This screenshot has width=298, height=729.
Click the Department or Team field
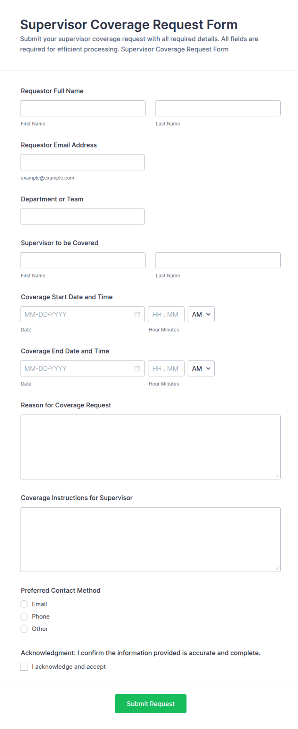tap(82, 216)
